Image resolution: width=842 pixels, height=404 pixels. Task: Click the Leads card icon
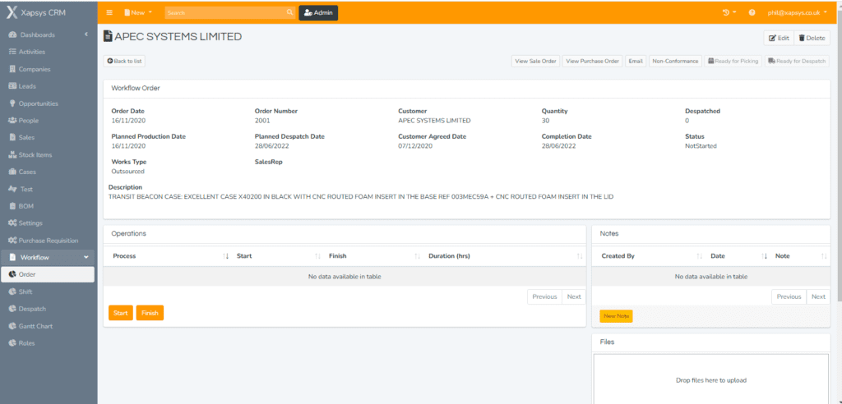click(12, 86)
